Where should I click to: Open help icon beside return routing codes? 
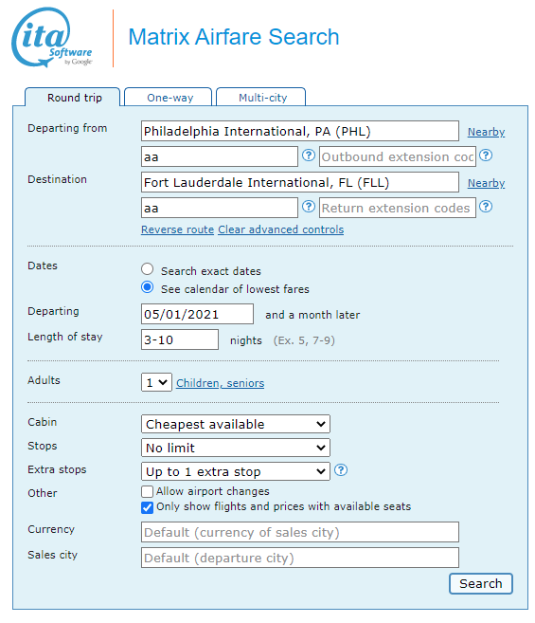point(309,207)
